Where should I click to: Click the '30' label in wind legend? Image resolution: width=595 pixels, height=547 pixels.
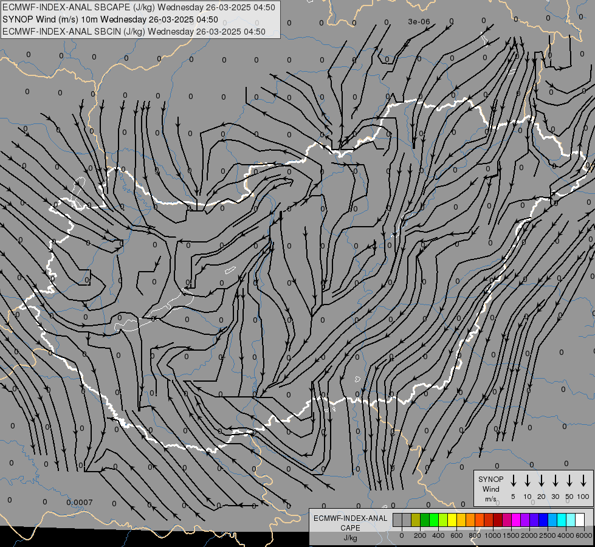[555, 497]
